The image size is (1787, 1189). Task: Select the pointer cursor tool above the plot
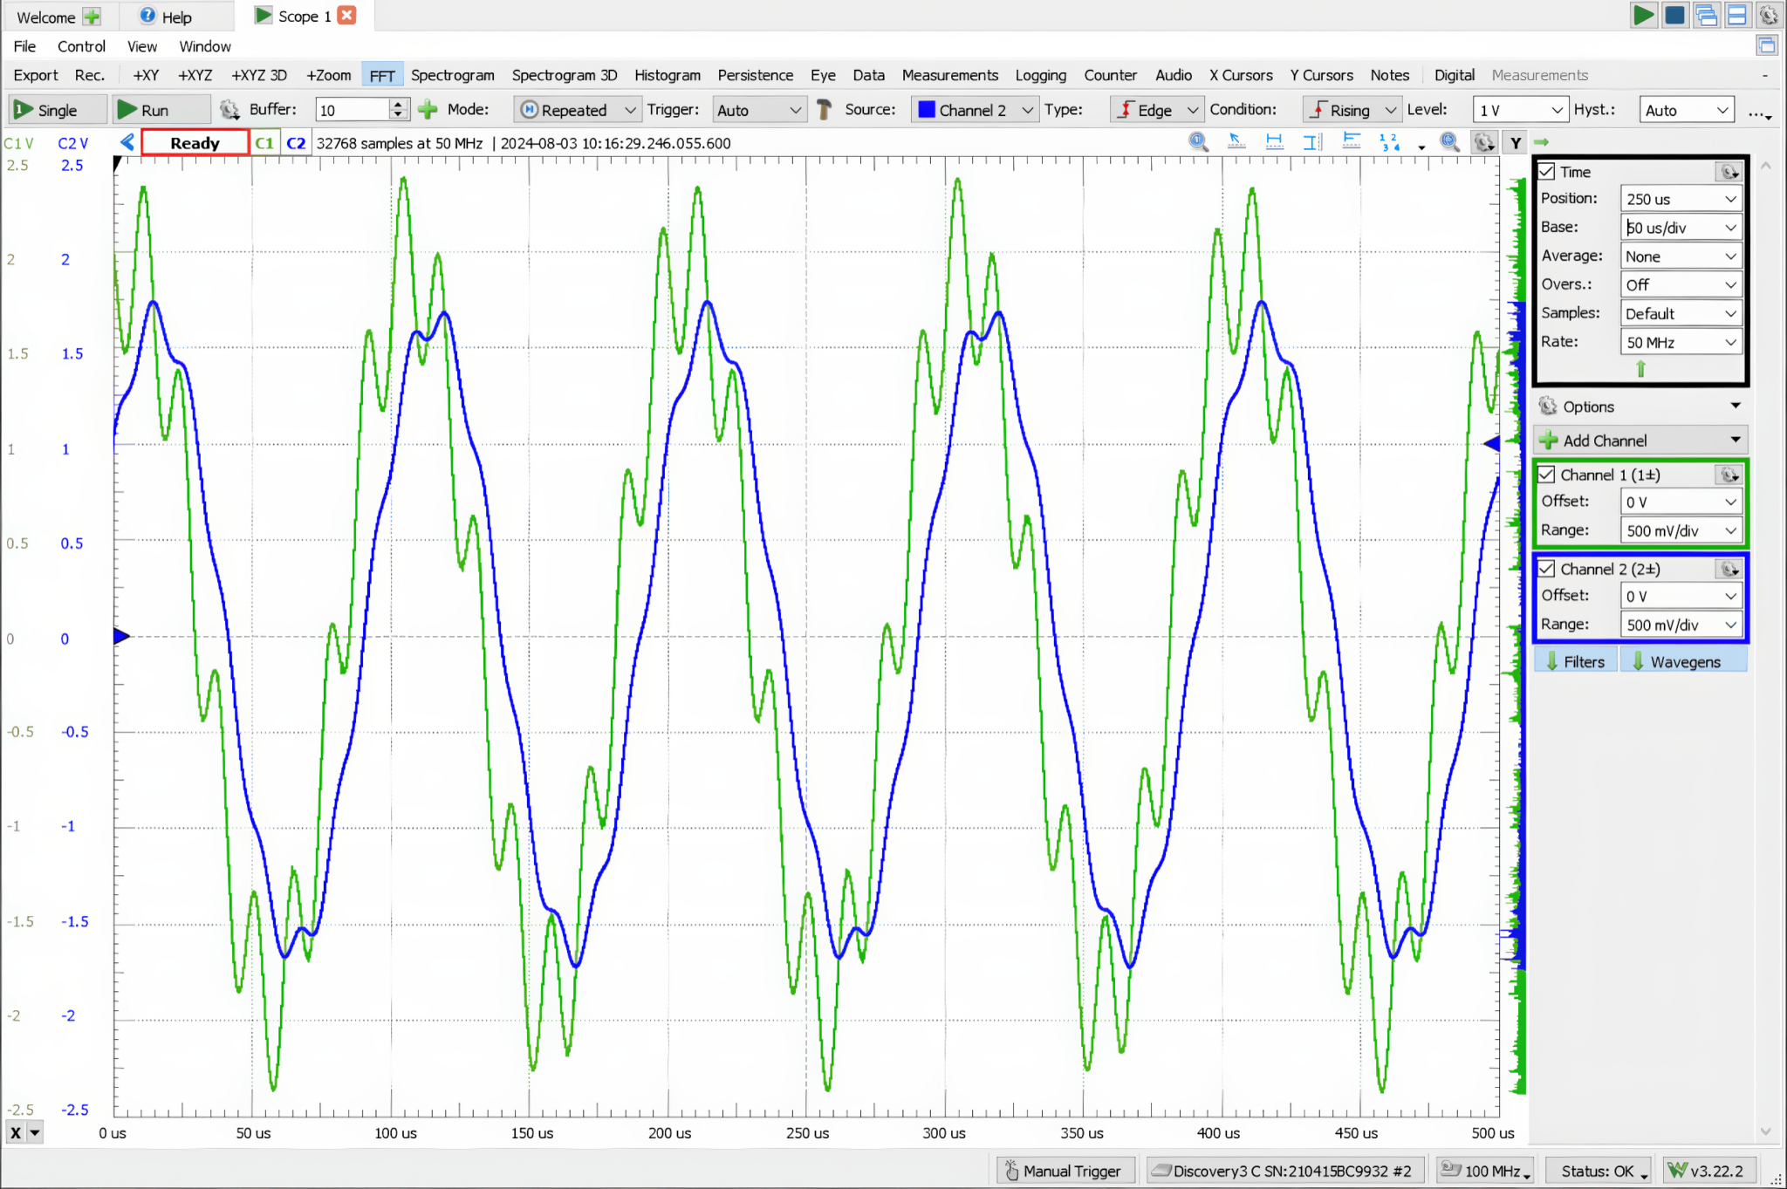pos(1235,141)
